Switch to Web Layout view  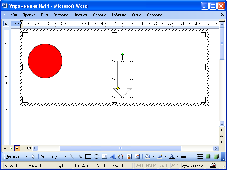11,148
